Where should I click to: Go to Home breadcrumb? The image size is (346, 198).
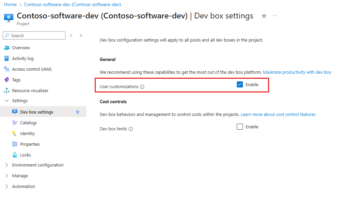point(10,4)
